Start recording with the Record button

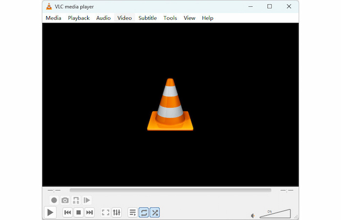54,200
